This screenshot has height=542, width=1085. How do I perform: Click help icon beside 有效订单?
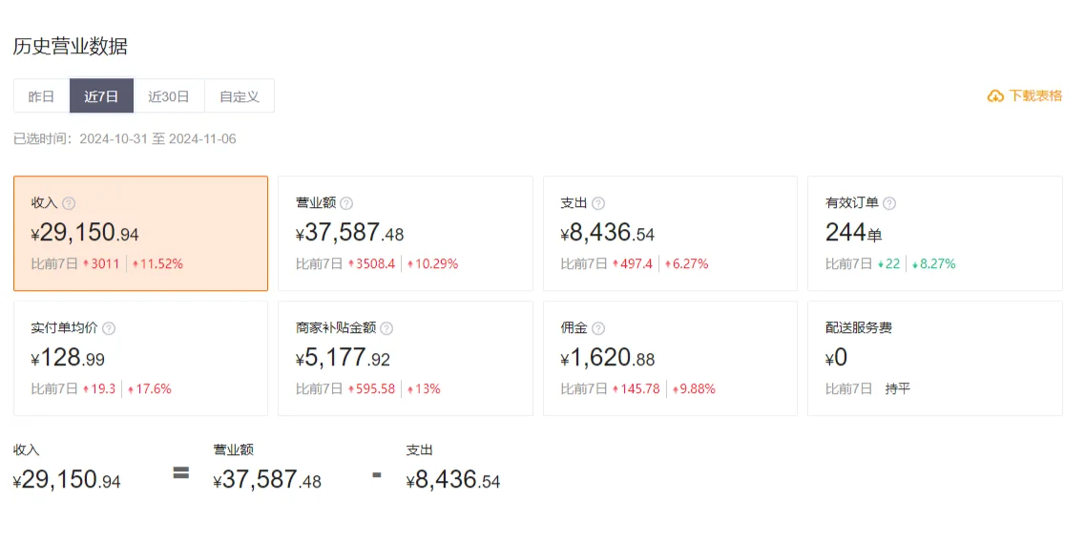pos(889,203)
